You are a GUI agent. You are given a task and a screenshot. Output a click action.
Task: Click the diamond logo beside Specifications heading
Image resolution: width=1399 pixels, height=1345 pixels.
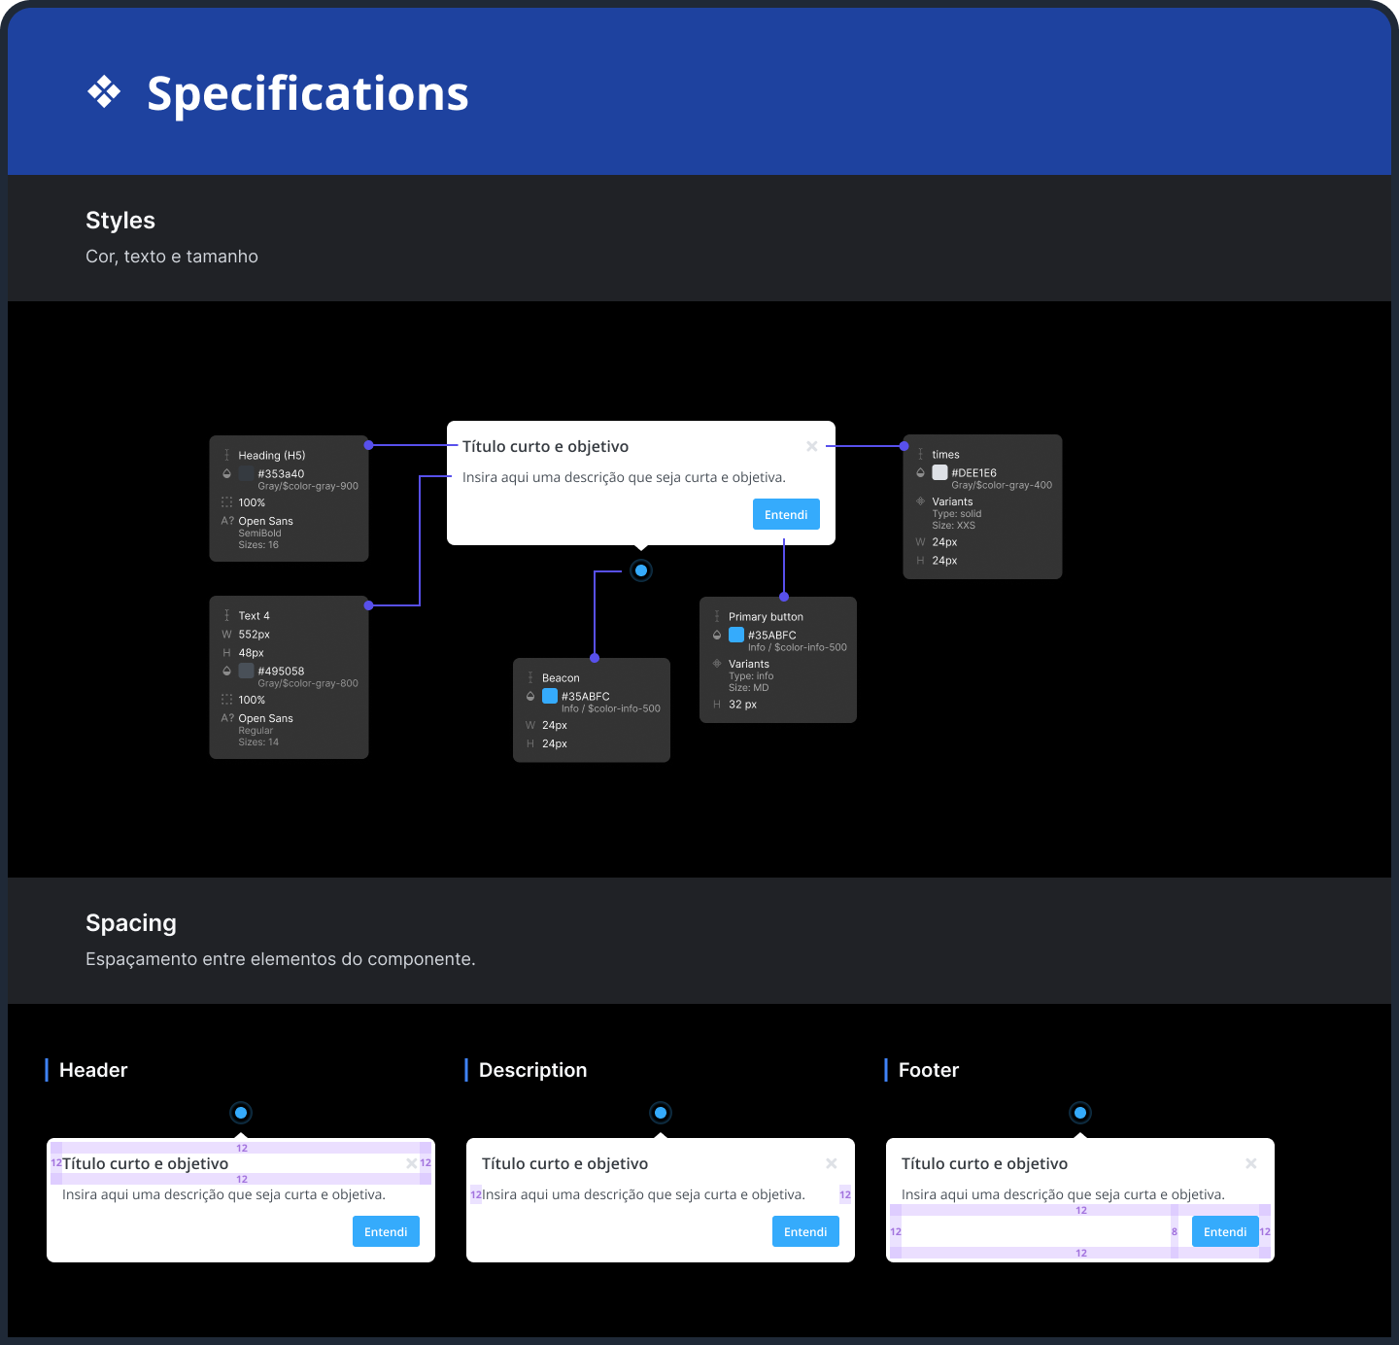pos(104,92)
